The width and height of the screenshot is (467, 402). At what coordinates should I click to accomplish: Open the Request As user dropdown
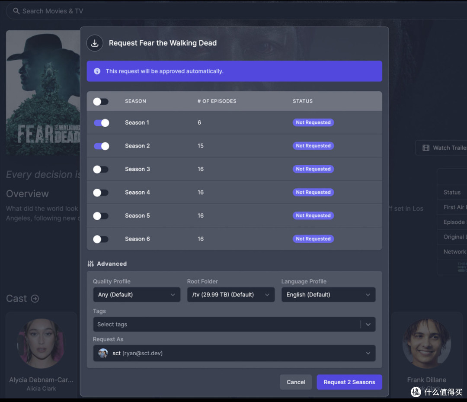(x=234, y=353)
